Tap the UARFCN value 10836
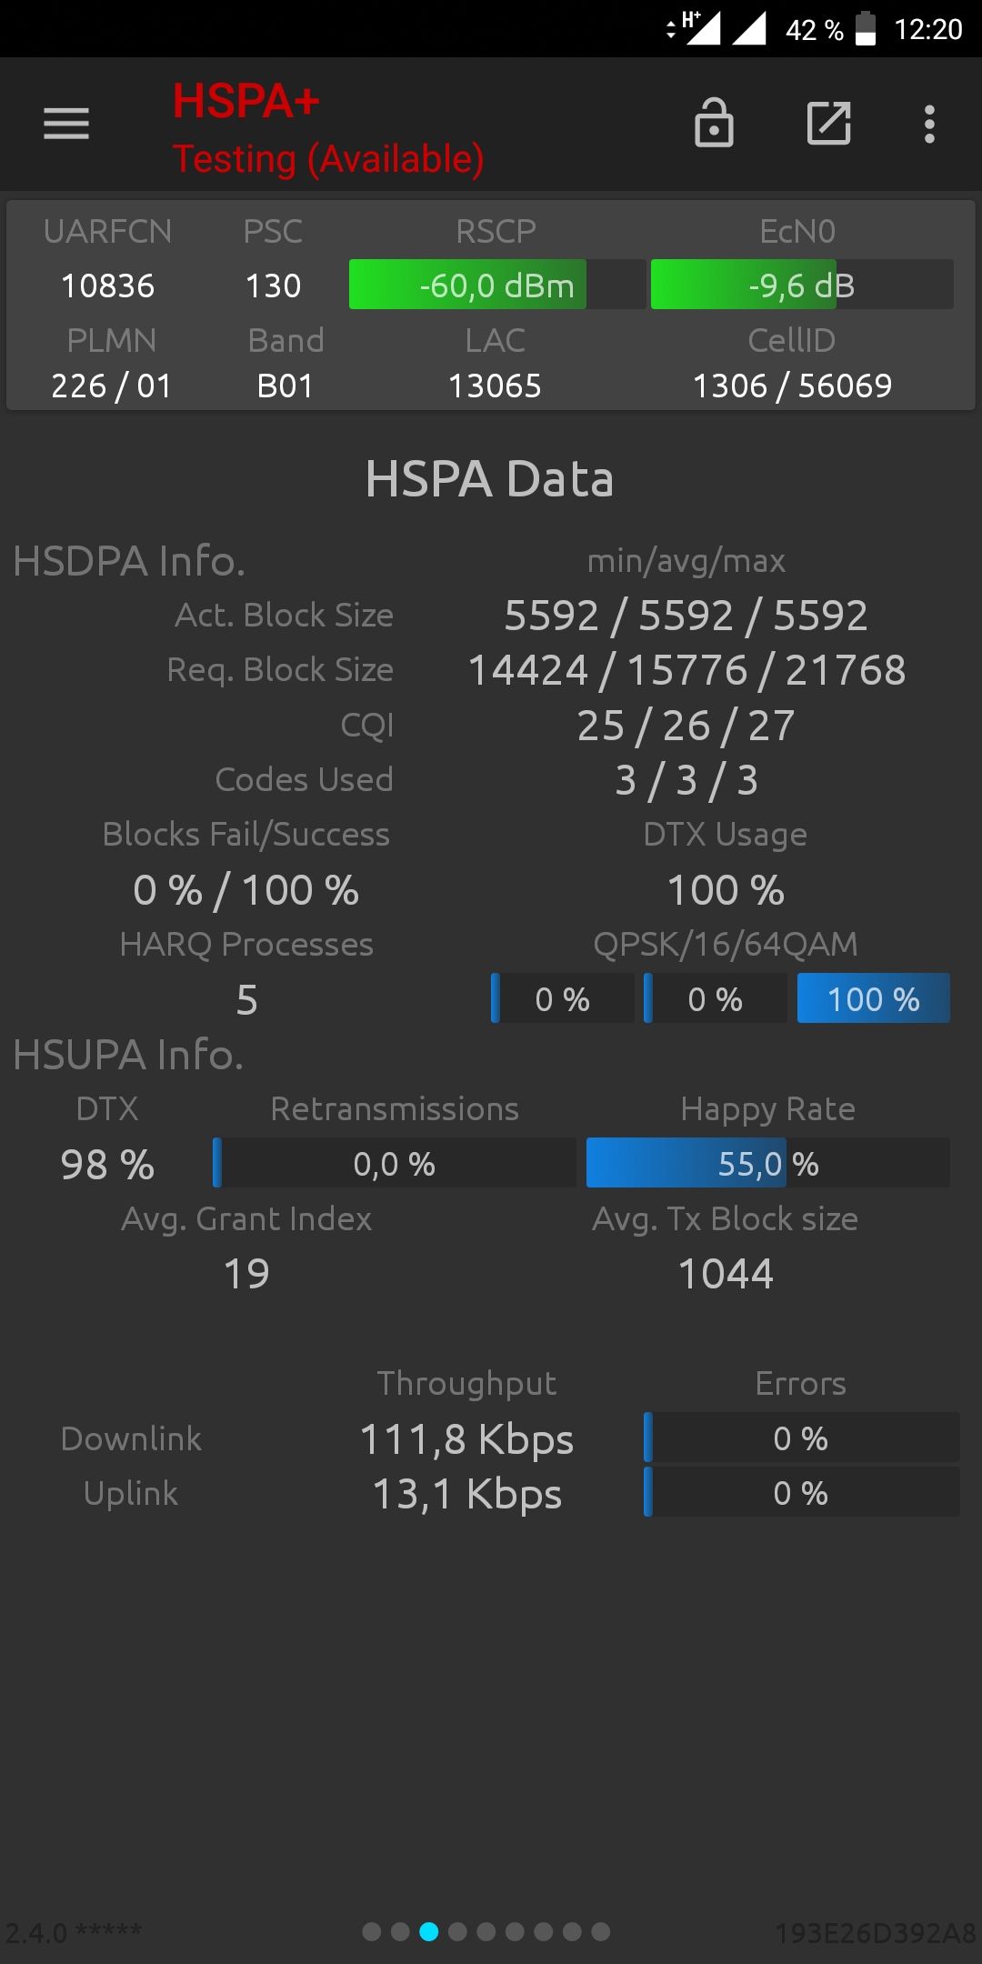 click(x=107, y=286)
